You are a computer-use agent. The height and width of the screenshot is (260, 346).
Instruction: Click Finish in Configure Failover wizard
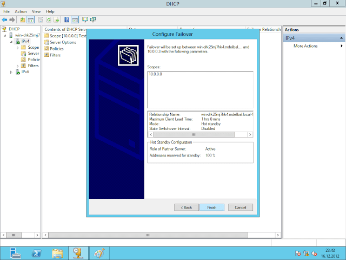211,207
